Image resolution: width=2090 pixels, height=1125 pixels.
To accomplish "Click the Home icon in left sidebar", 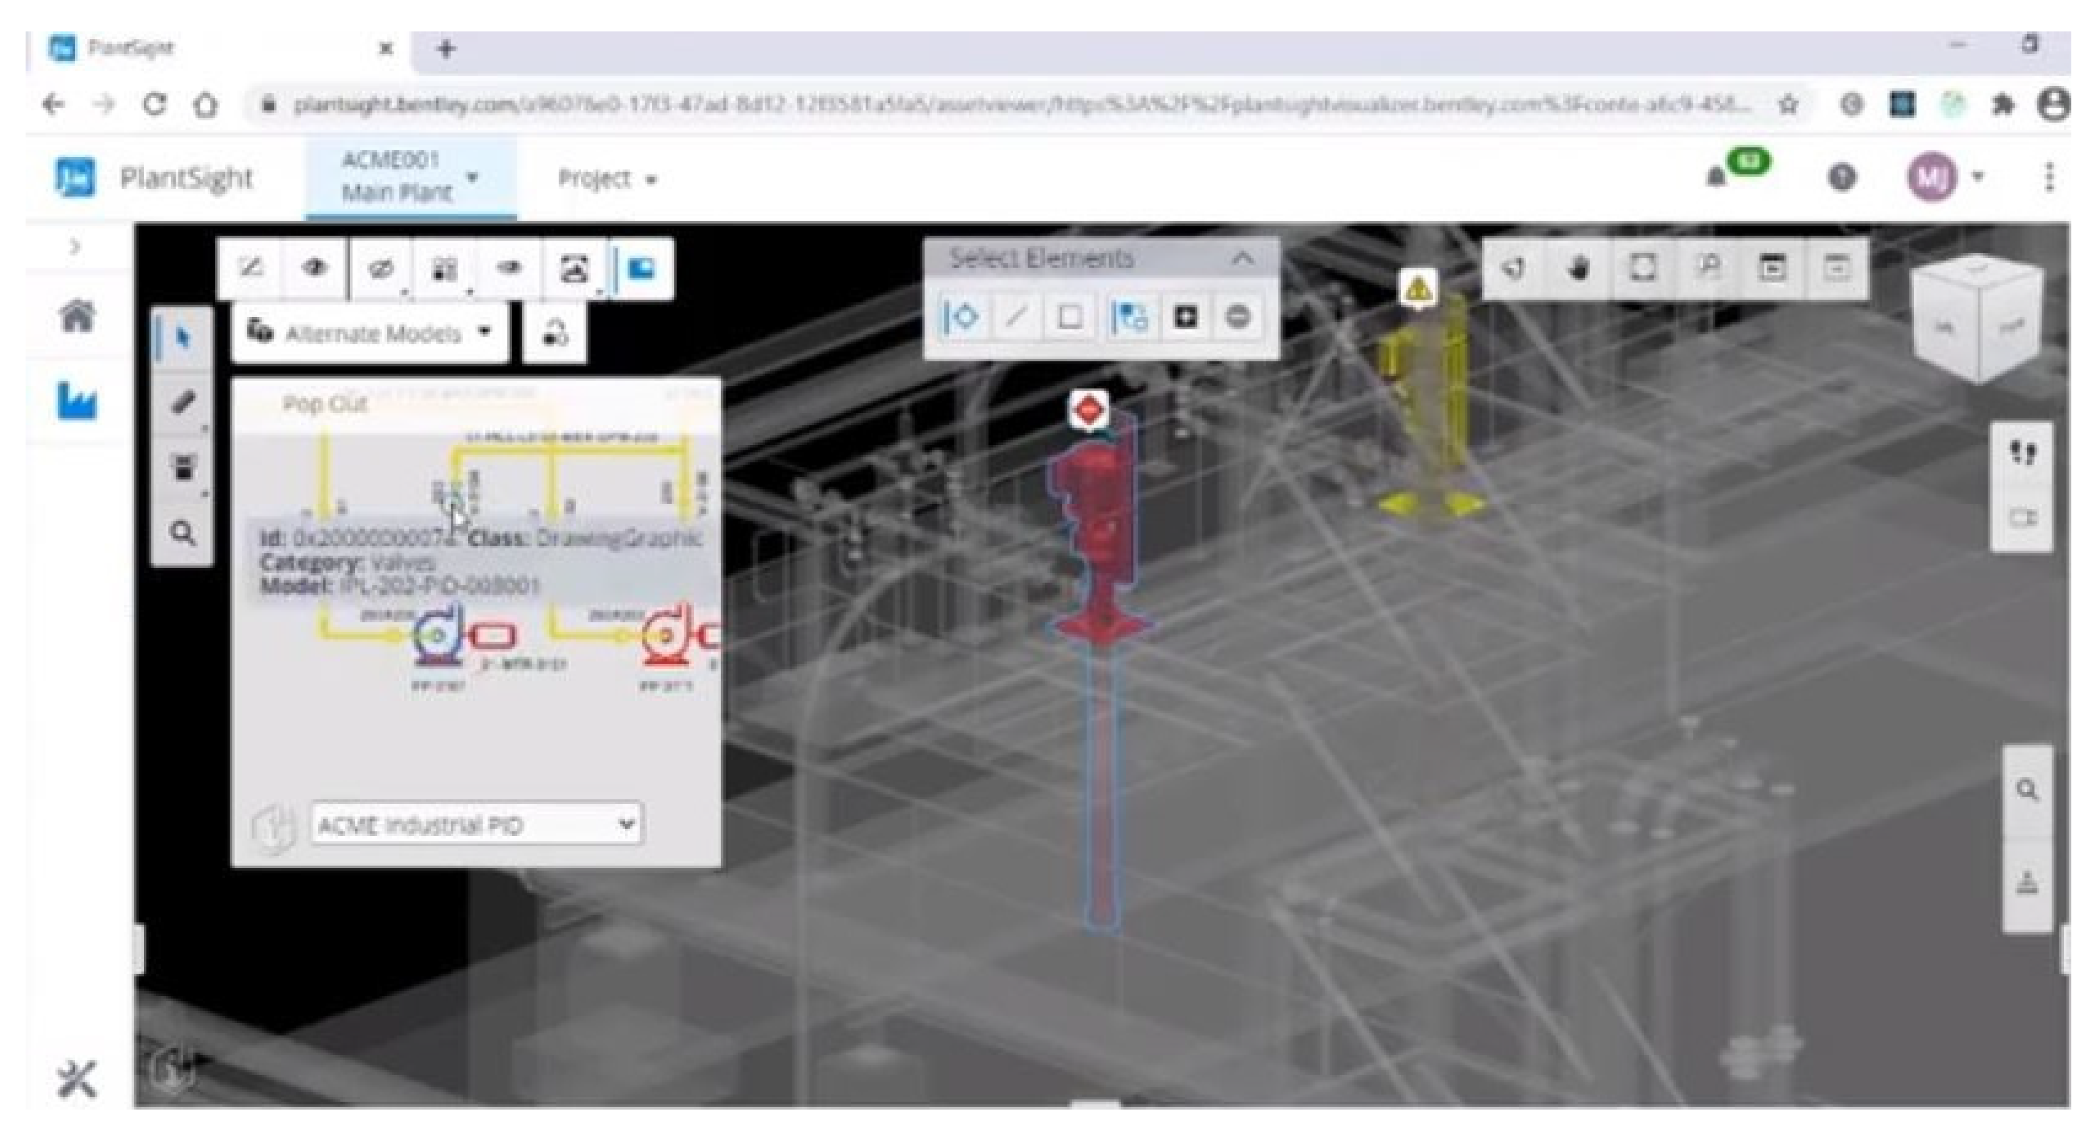I will (x=77, y=317).
